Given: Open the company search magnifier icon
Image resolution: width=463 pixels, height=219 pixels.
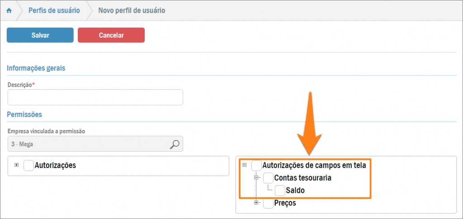Looking at the screenshot, I should pos(175,144).
